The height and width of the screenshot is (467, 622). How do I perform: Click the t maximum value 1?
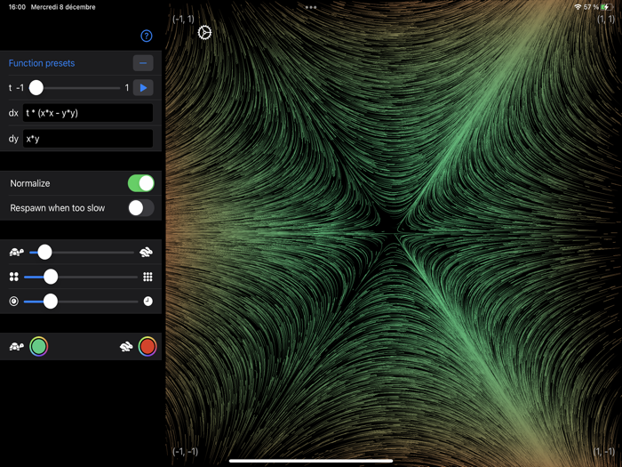click(x=127, y=88)
